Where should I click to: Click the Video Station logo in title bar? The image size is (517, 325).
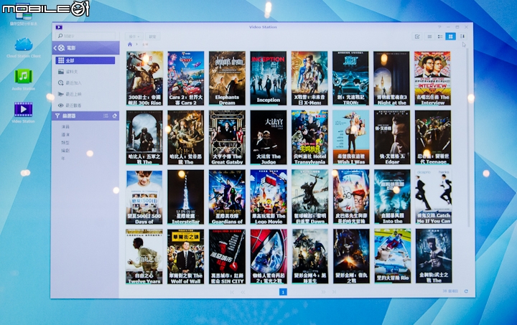59,27
